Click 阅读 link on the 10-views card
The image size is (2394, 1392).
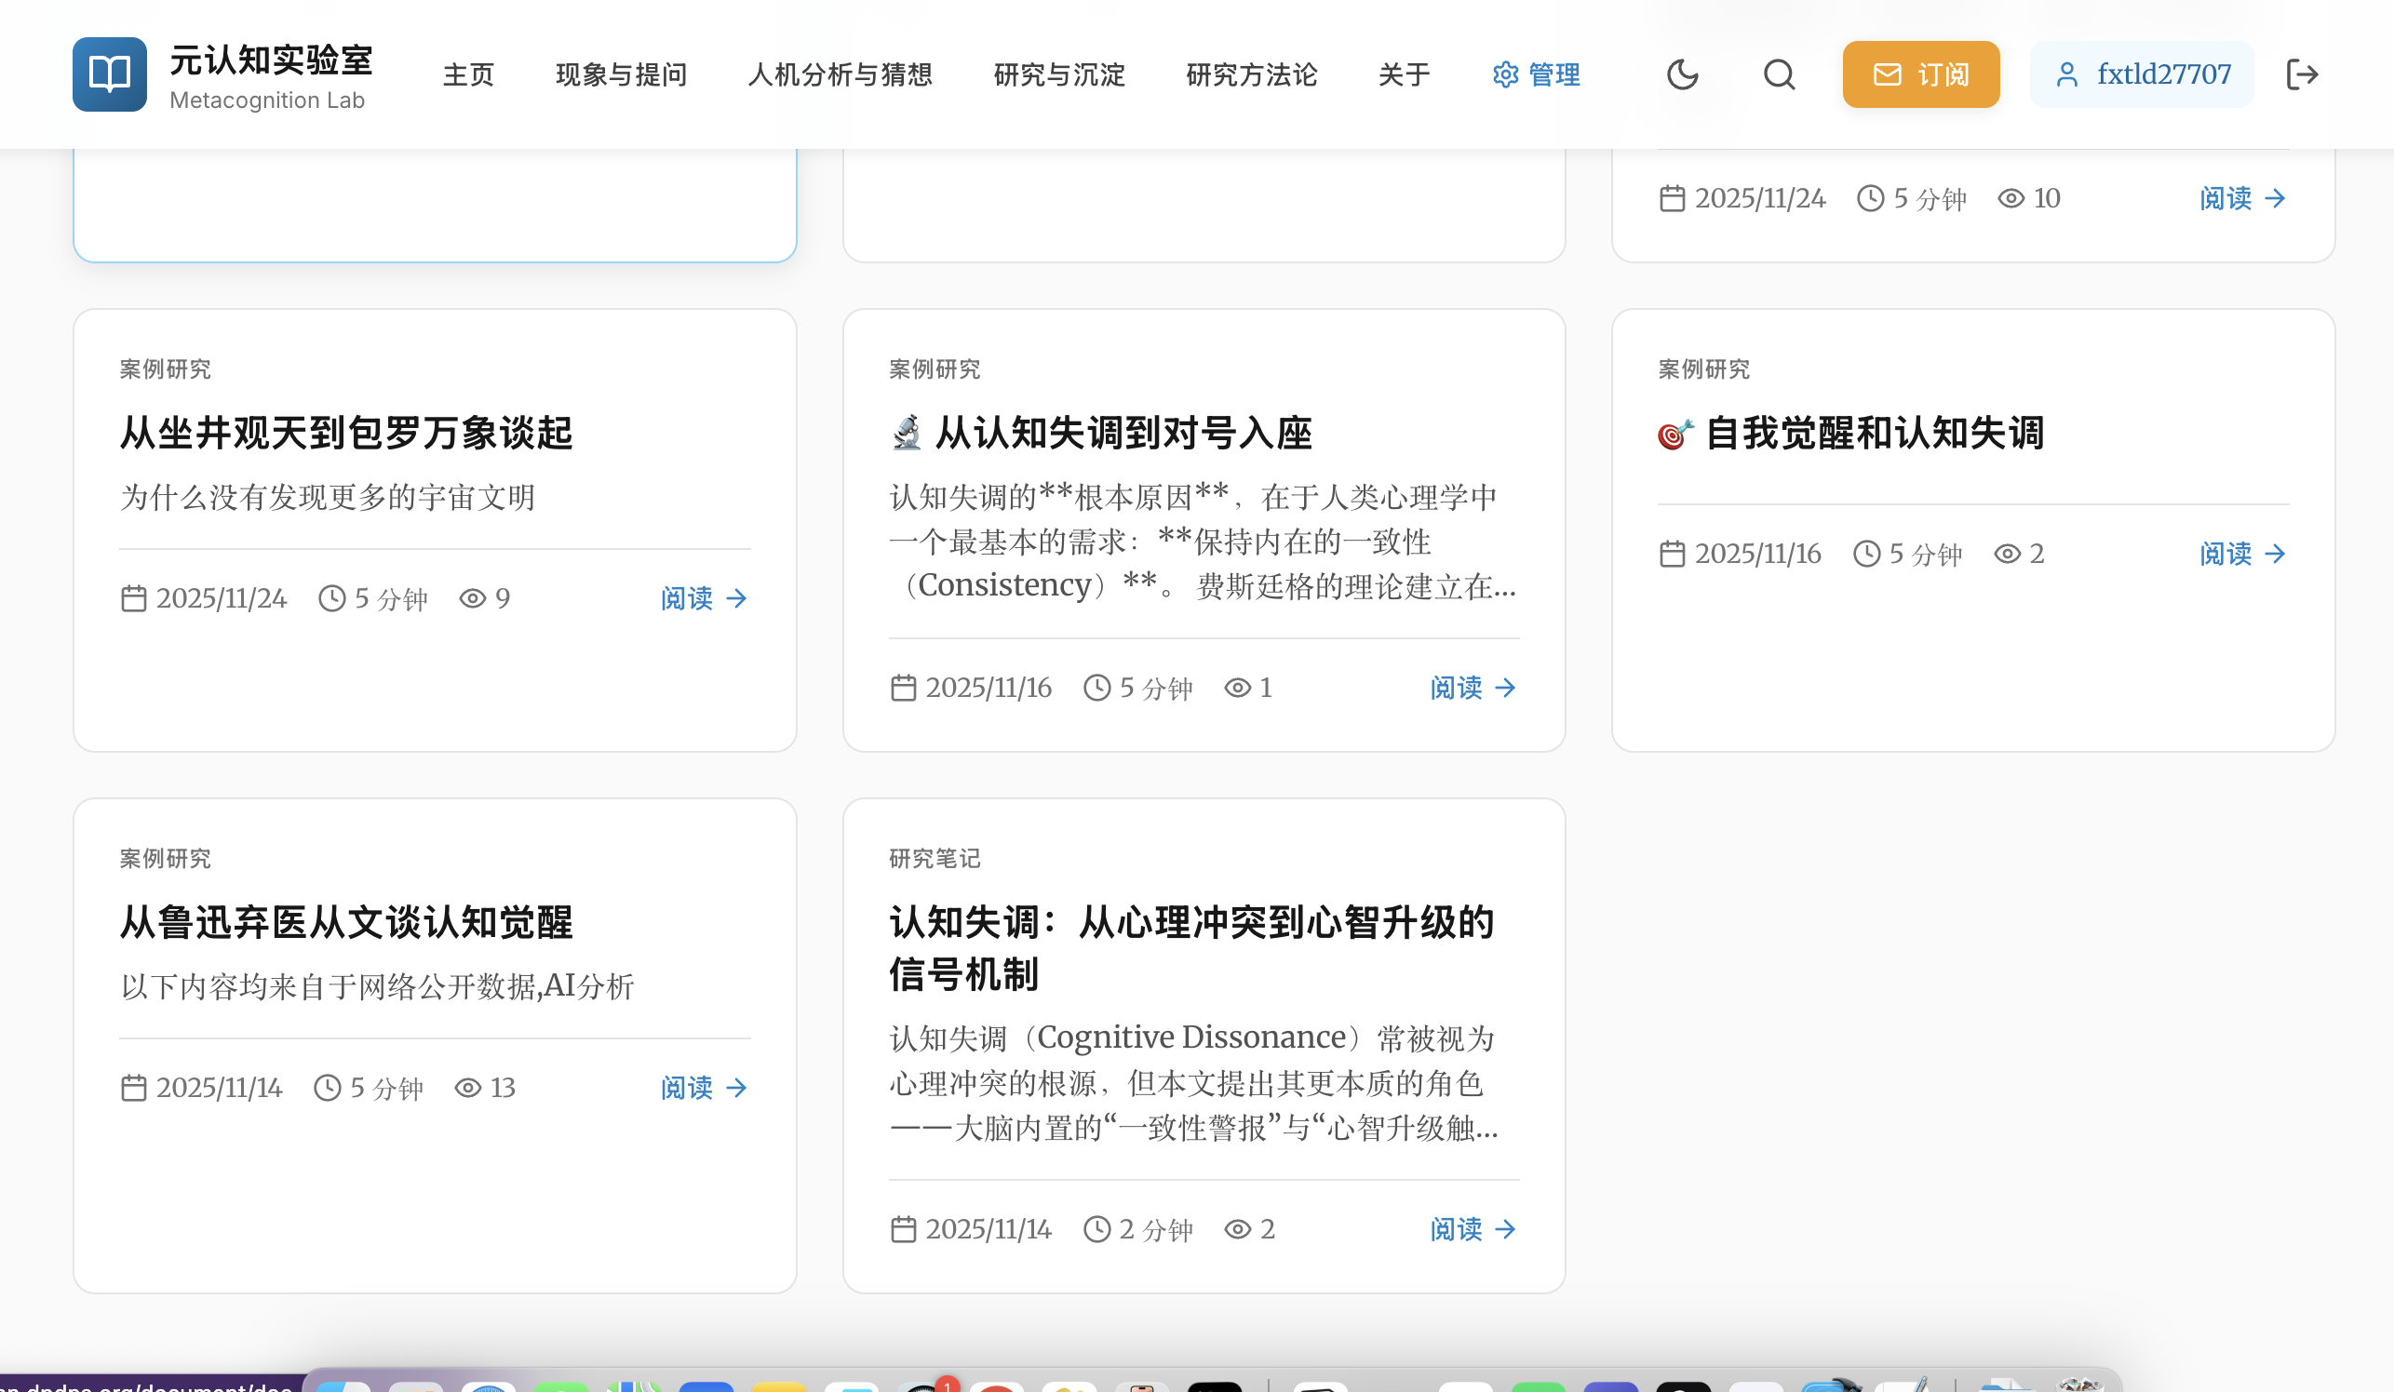(2242, 198)
